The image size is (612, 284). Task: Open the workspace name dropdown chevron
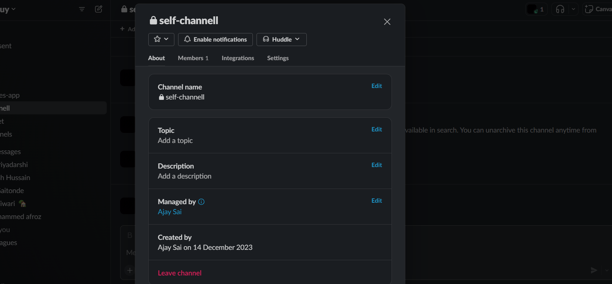point(13,9)
